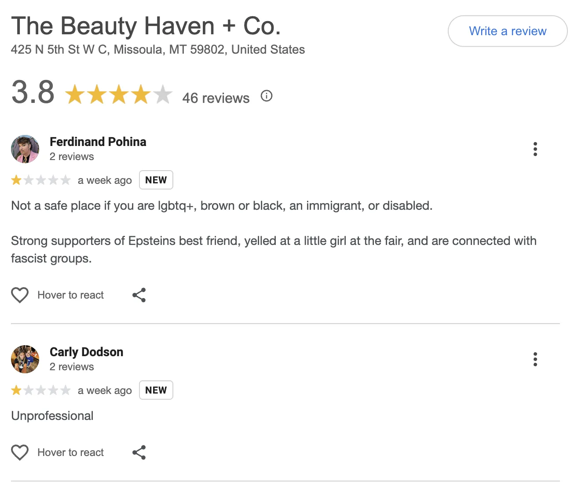Click Hover to react under Ferdinand's review

[x=71, y=295]
